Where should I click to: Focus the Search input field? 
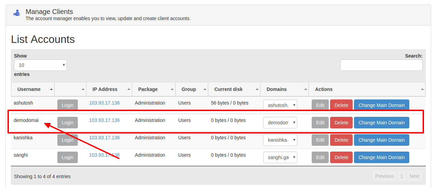[x=381, y=65]
